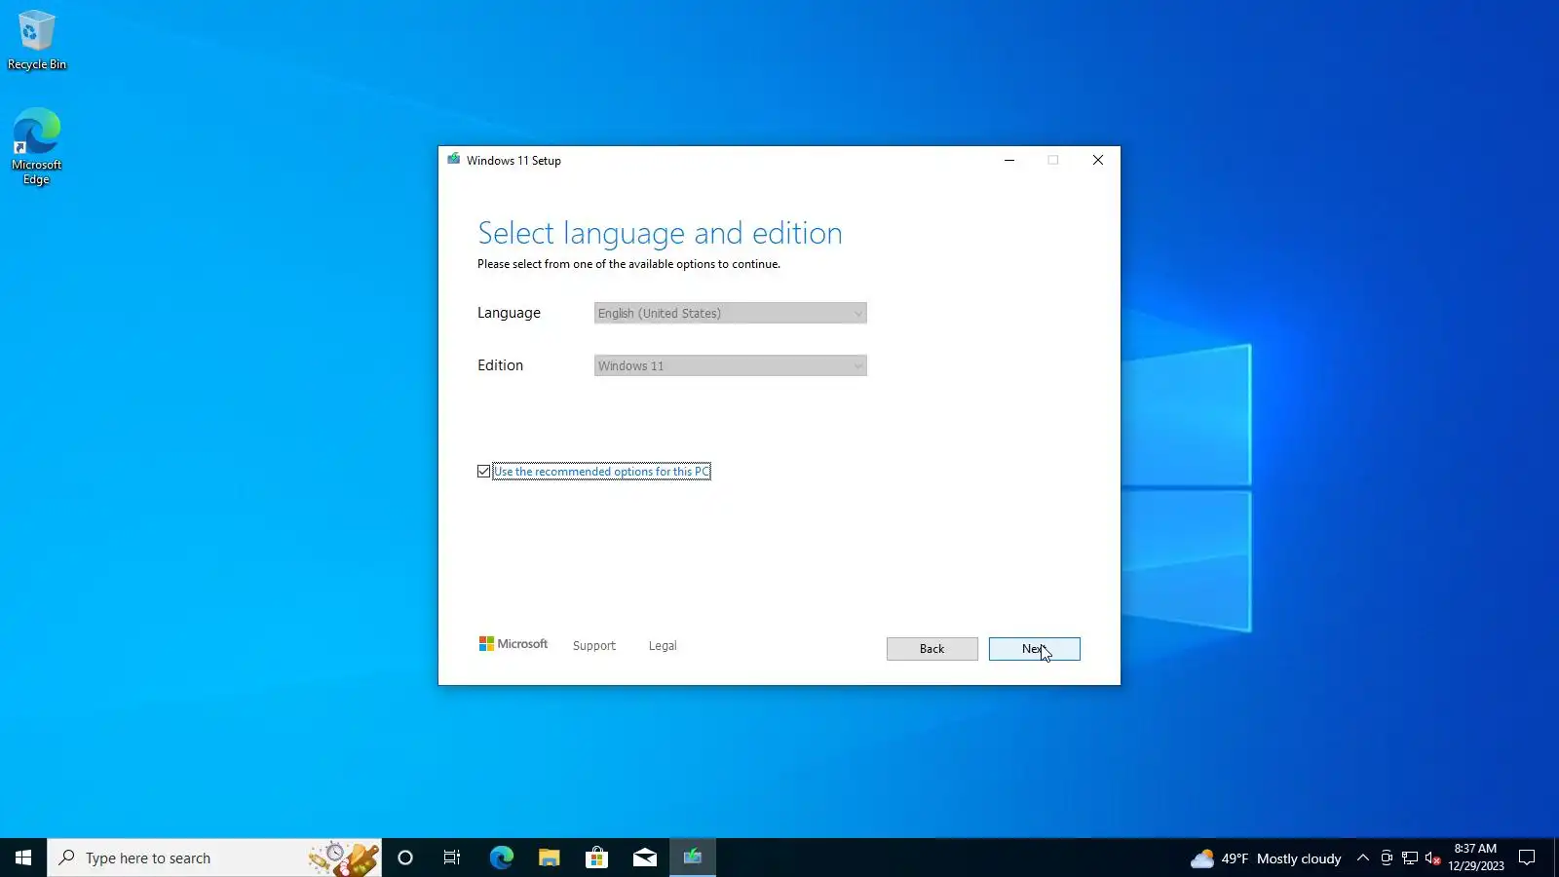1559x877 pixels.
Task: Open Cortana from the taskbar
Action: point(405,858)
